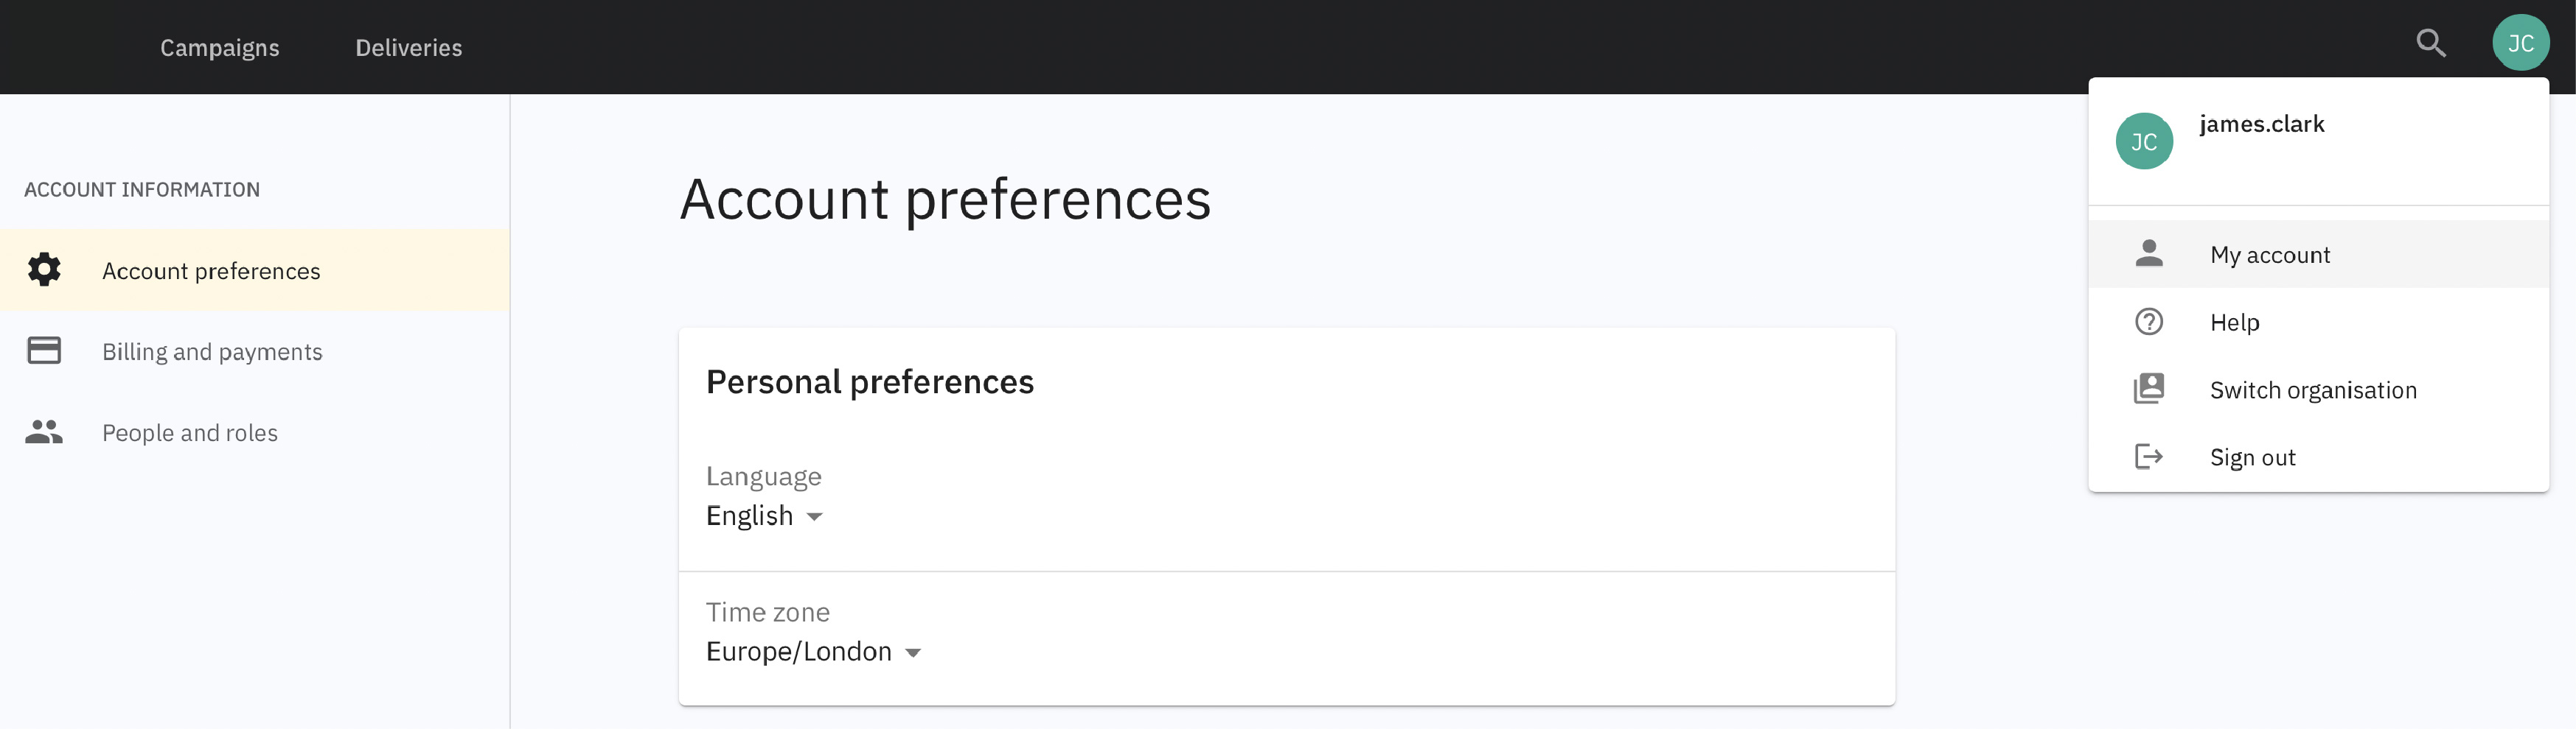2576x729 pixels.
Task: Navigate to People and roles
Action: tap(190, 432)
